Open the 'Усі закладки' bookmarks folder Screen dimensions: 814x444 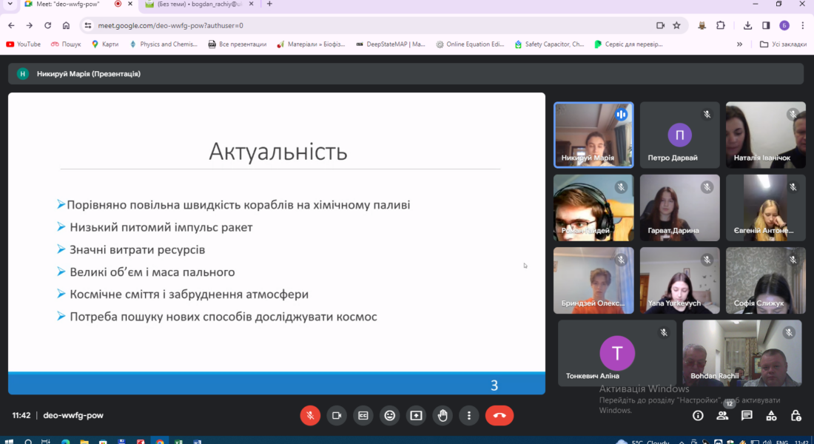pyautogui.click(x=783, y=44)
